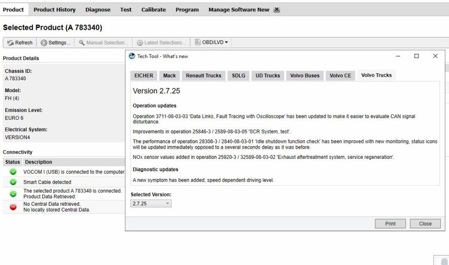Select the Renault Trucks tab
This screenshot has height=265, width=449.
203,75
